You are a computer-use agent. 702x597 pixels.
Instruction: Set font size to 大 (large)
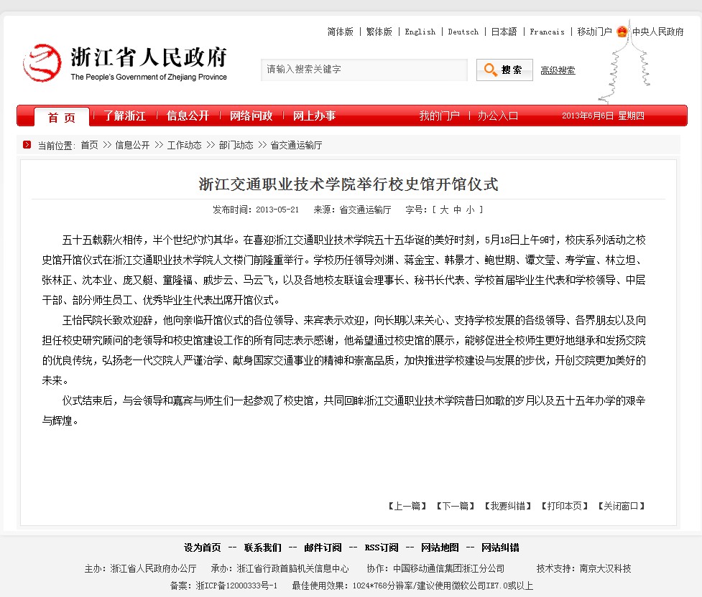(x=444, y=210)
